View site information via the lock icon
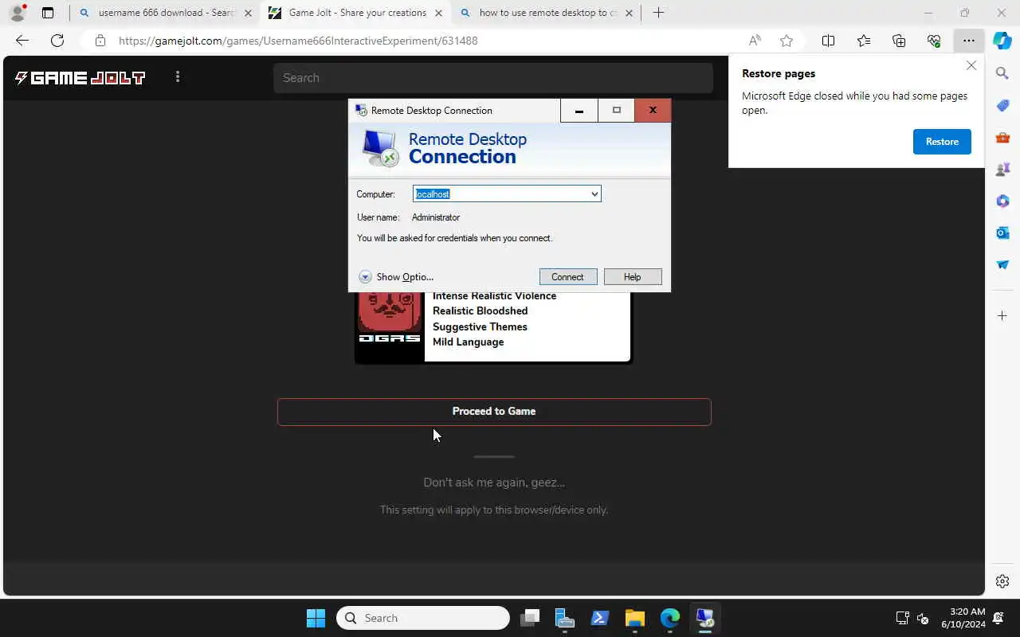Viewport: 1020px width, 637px height. (x=100, y=41)
